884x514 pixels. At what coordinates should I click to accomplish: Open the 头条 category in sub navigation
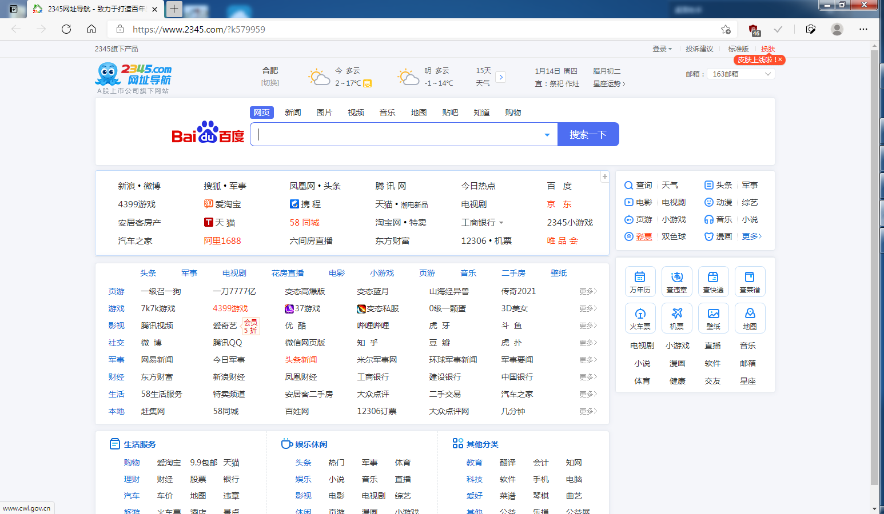148,274
